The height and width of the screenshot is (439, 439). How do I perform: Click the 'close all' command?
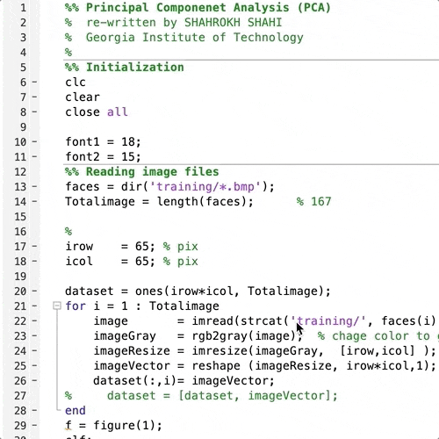click(x=97, y=112)
